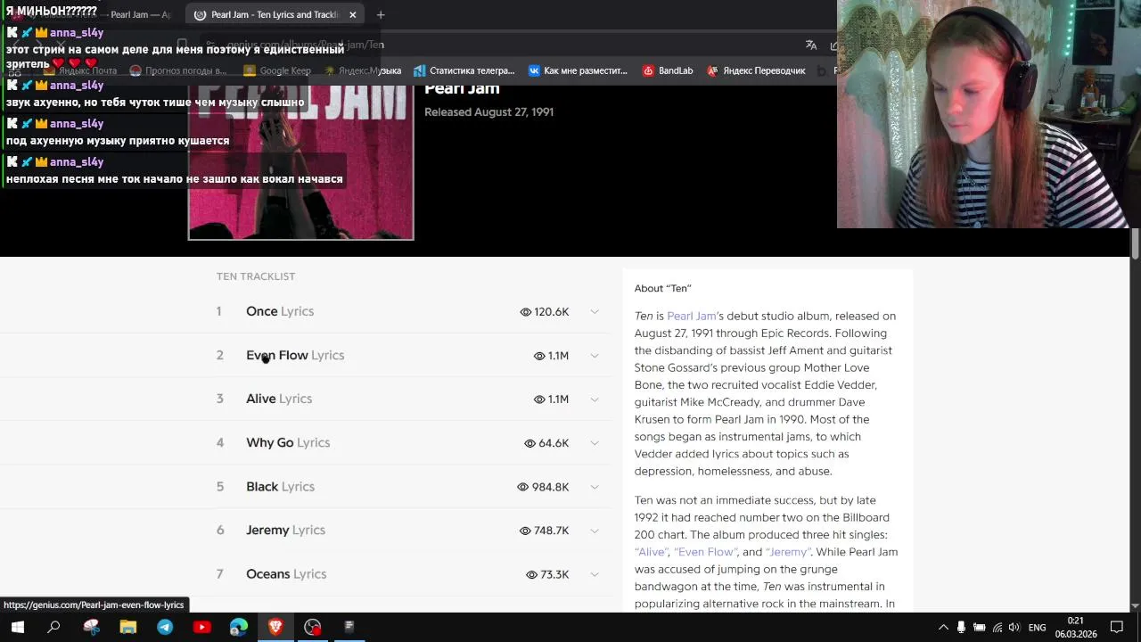Switch to Brave browser in the taskbar

click(x=275, y=627)
